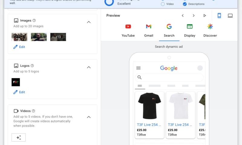Switch to desktop device preview
Screen dimensions: 242x145
[230, 16]
